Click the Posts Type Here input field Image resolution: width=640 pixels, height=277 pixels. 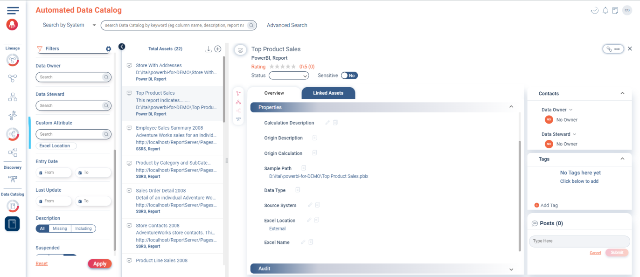pyautogui.click(x=579, y=242)
